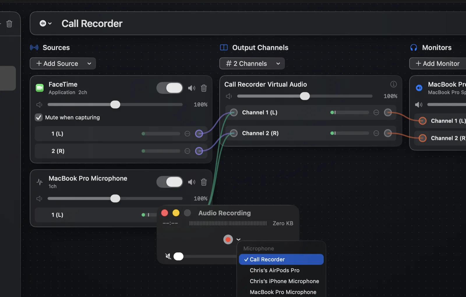Viewport: 466px width, 297px height.
Task: Open options for output Channel 1 (L)
Action: click(x=376, y=113)
